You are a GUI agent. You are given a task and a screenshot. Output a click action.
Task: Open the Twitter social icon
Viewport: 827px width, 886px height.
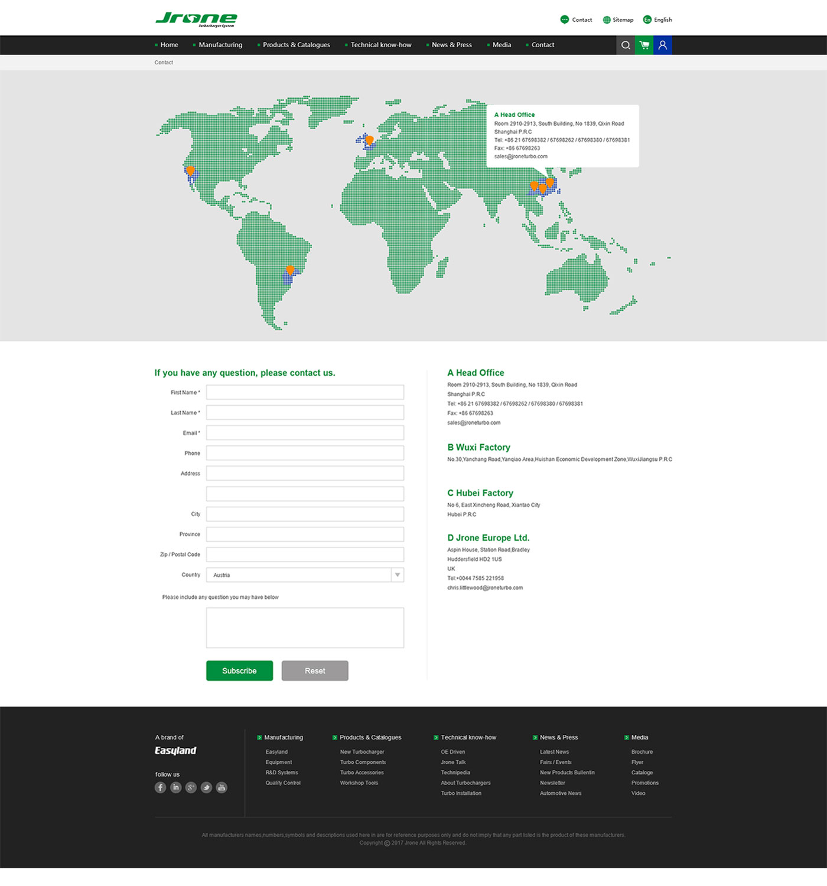(206, 787)
